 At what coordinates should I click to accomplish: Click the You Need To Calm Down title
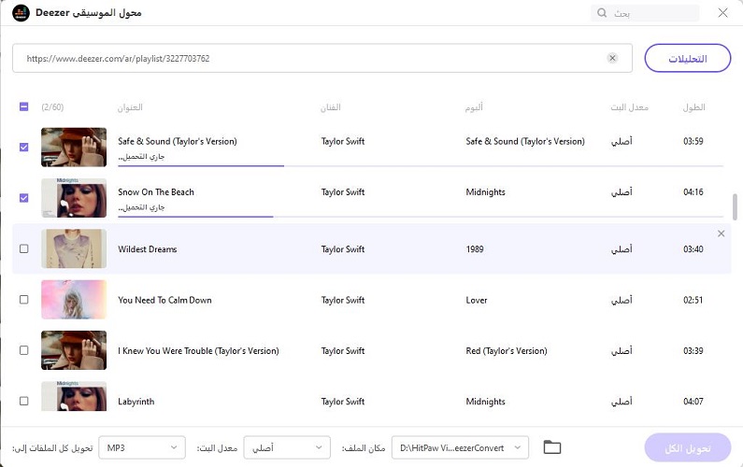(164, 300)
